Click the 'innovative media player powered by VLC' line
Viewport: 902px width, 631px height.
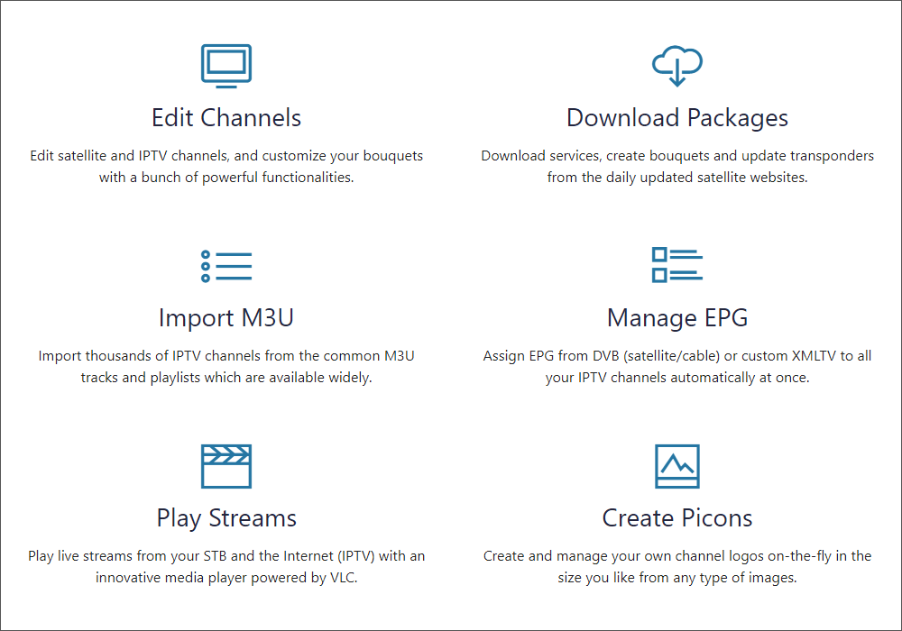point(226,578)
